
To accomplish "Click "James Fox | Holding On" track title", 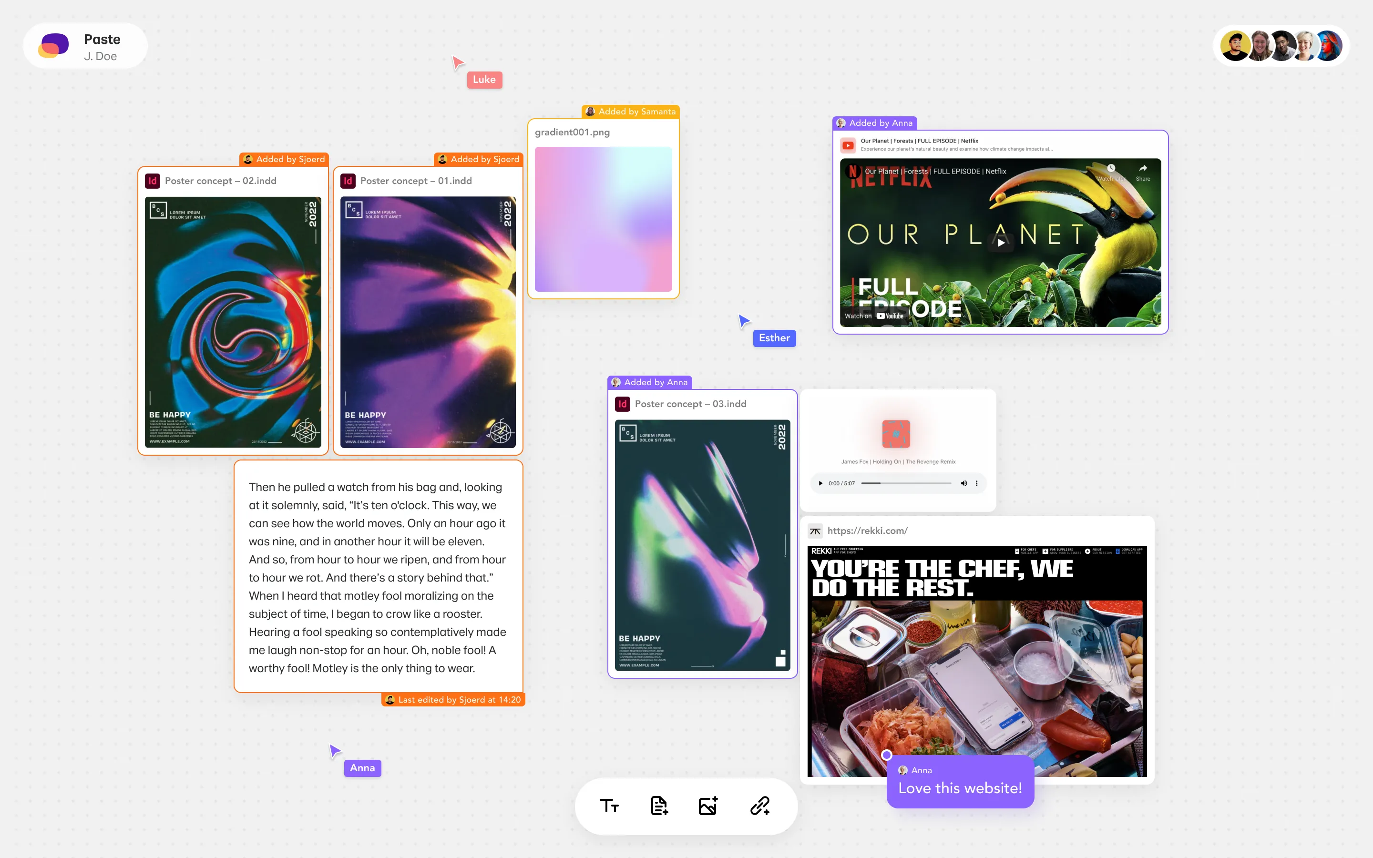I will tap(898, 462).
